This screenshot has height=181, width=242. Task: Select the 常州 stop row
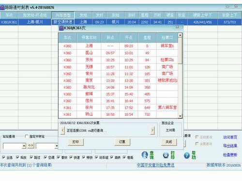[118, 74]
